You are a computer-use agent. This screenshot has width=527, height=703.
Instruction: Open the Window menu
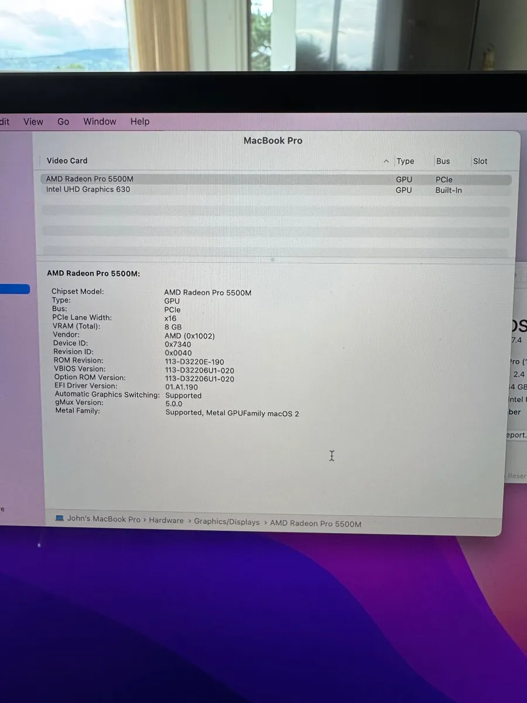pyautogui.click(x=100, y=121)
